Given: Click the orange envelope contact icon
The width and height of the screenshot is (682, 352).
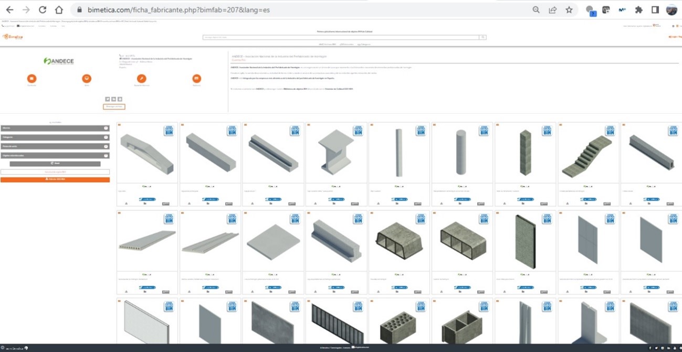Looking at the screenshot, I should [x=32, y=78].
